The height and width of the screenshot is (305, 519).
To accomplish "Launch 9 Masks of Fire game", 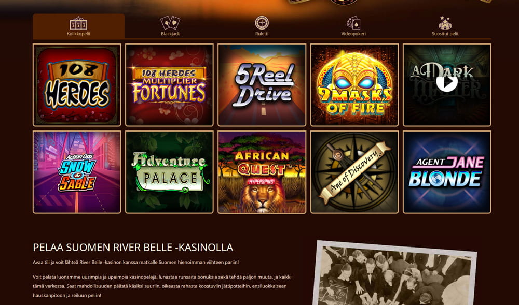I will 354,85.
